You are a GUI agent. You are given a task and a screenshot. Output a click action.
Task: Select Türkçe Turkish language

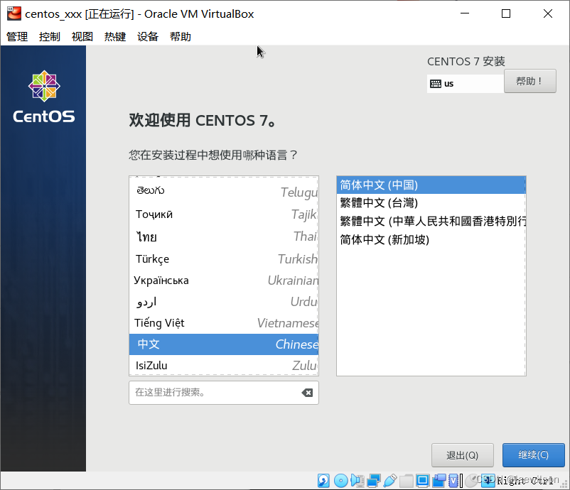tap(224, 258)
